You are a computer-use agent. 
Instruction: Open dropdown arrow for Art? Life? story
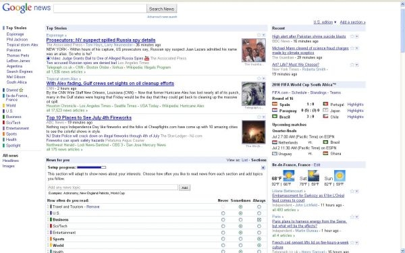356,65
